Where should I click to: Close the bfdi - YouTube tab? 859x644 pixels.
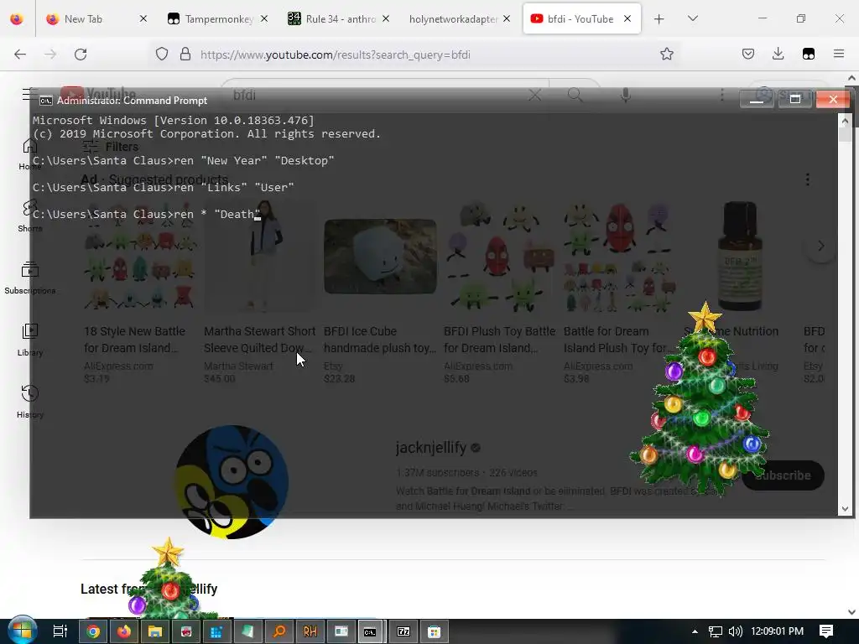pyautogui.click(x=627, y=19)
